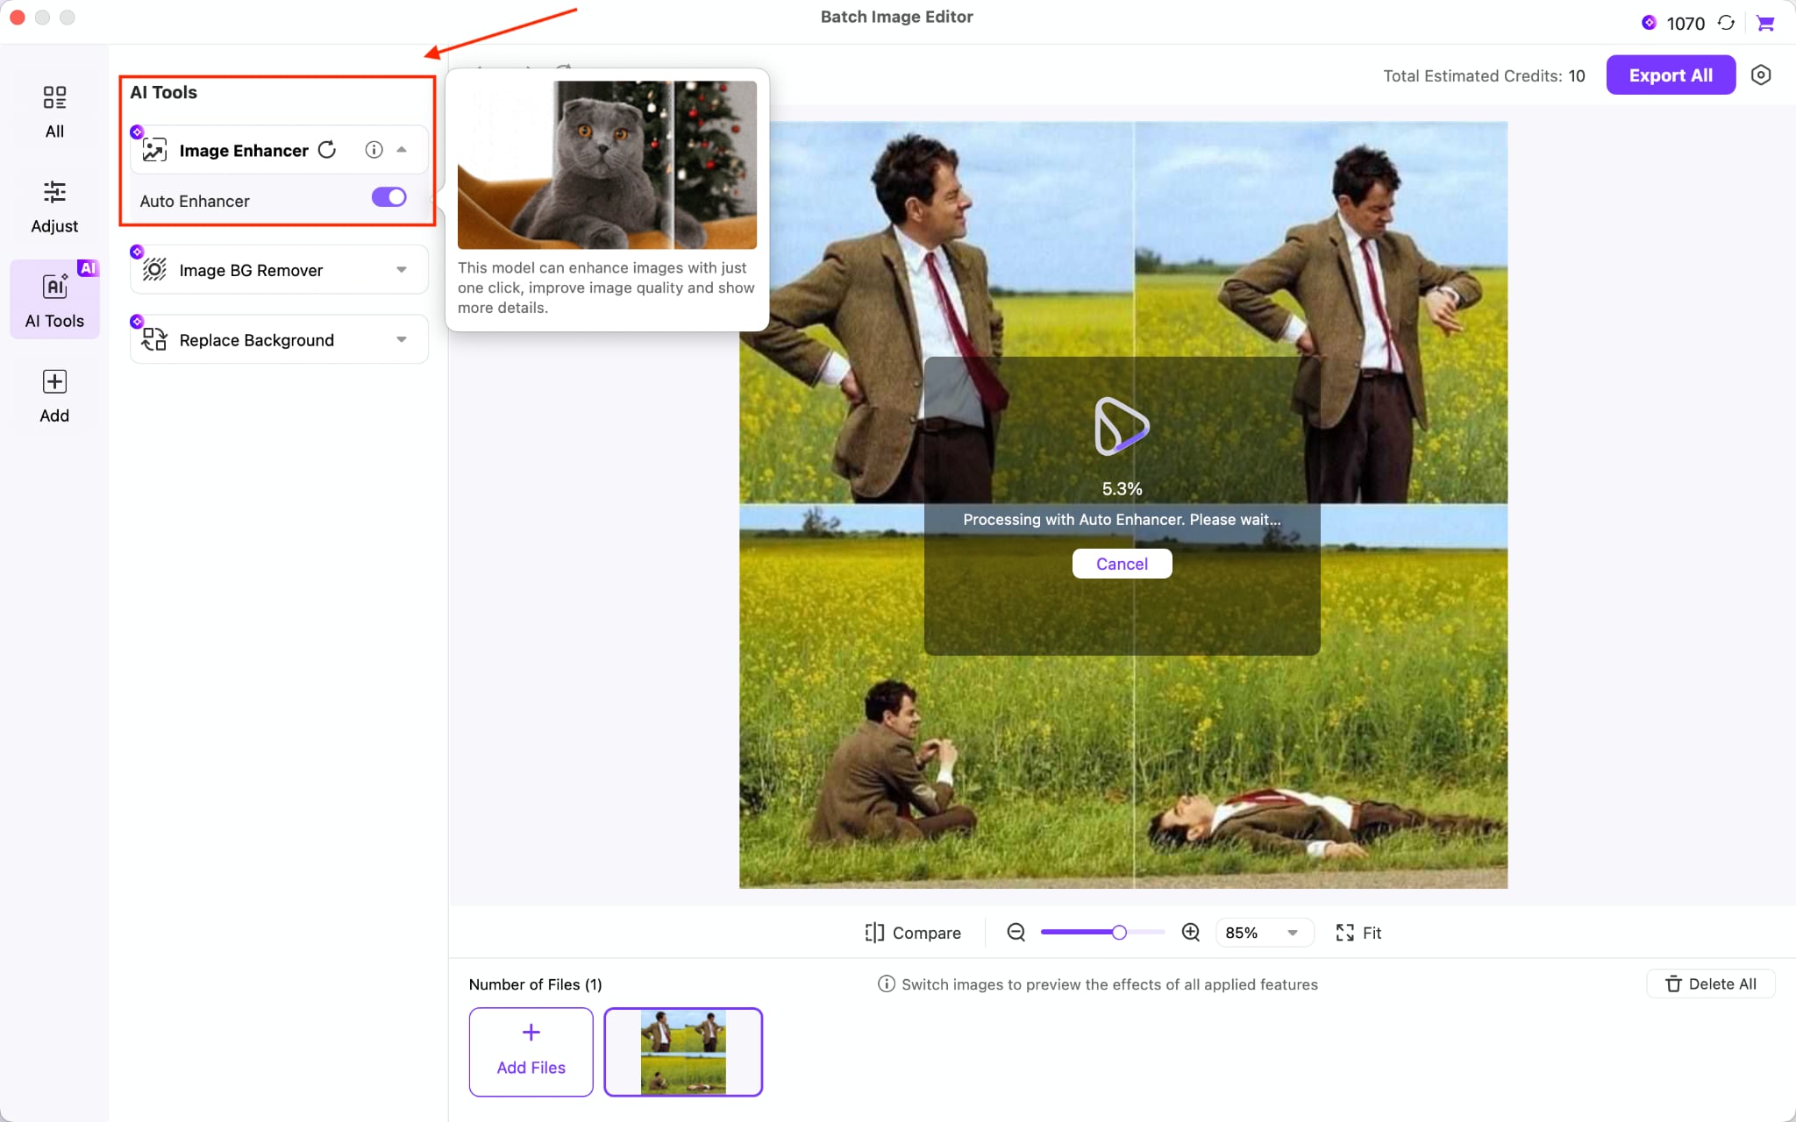
Task: Collapse the Image Enhancer section
Action: coord(402,149)
